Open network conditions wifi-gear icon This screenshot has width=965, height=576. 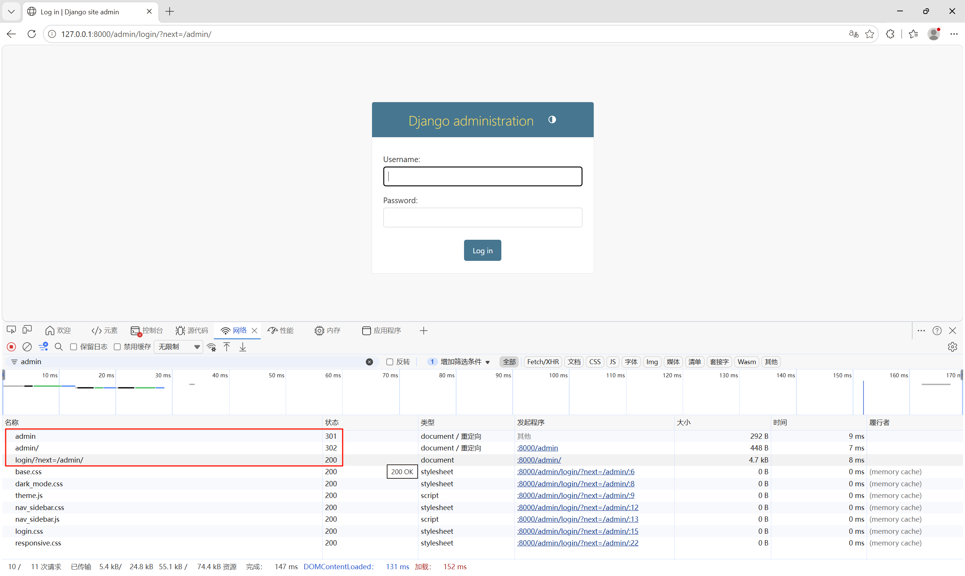(x=211, y=347)
